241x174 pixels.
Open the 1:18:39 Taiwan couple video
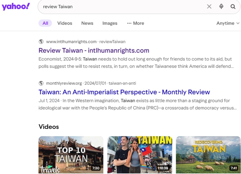click(139, 155)
